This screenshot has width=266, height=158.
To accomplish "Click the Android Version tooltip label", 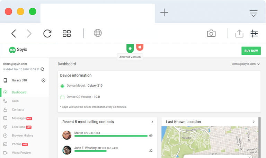I will [130, 57].
